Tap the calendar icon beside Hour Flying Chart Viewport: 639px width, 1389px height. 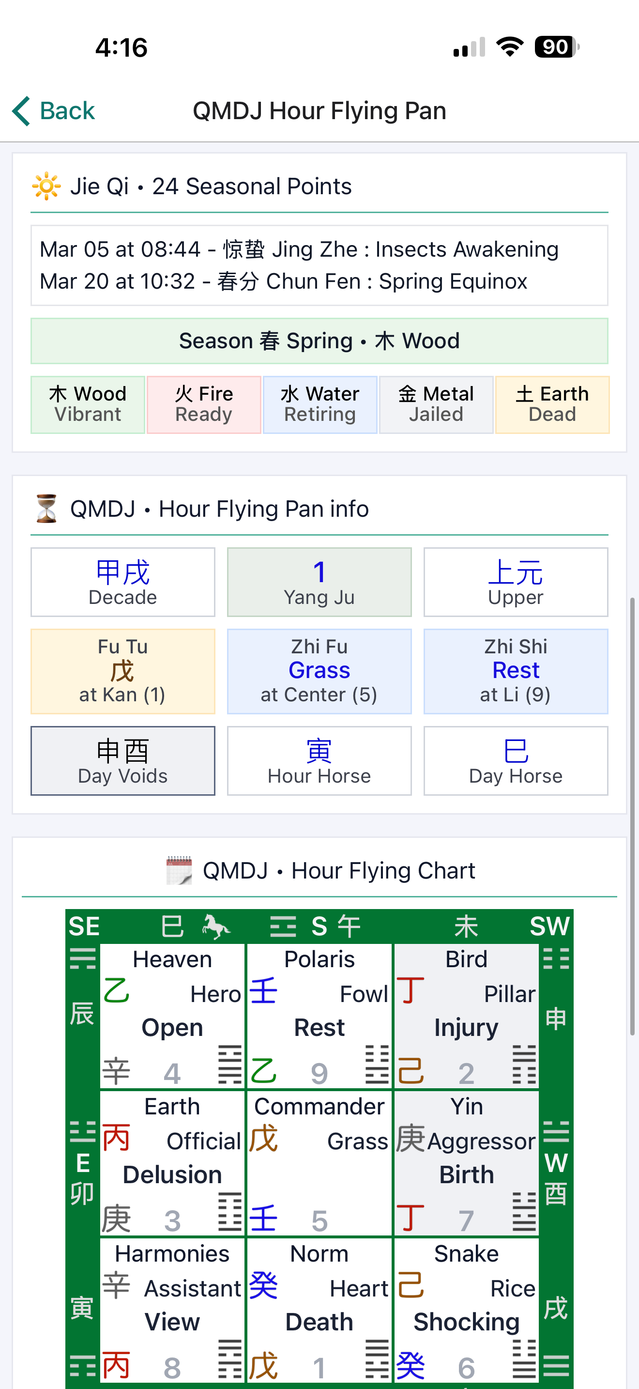click(180, 870)
